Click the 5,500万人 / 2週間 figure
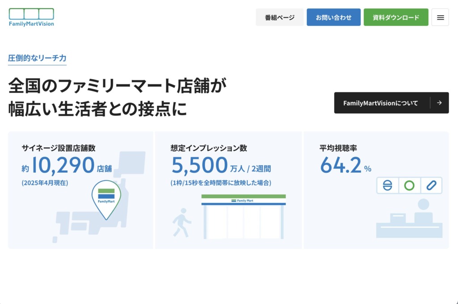The image size is (458, 304). click(221, 165)
